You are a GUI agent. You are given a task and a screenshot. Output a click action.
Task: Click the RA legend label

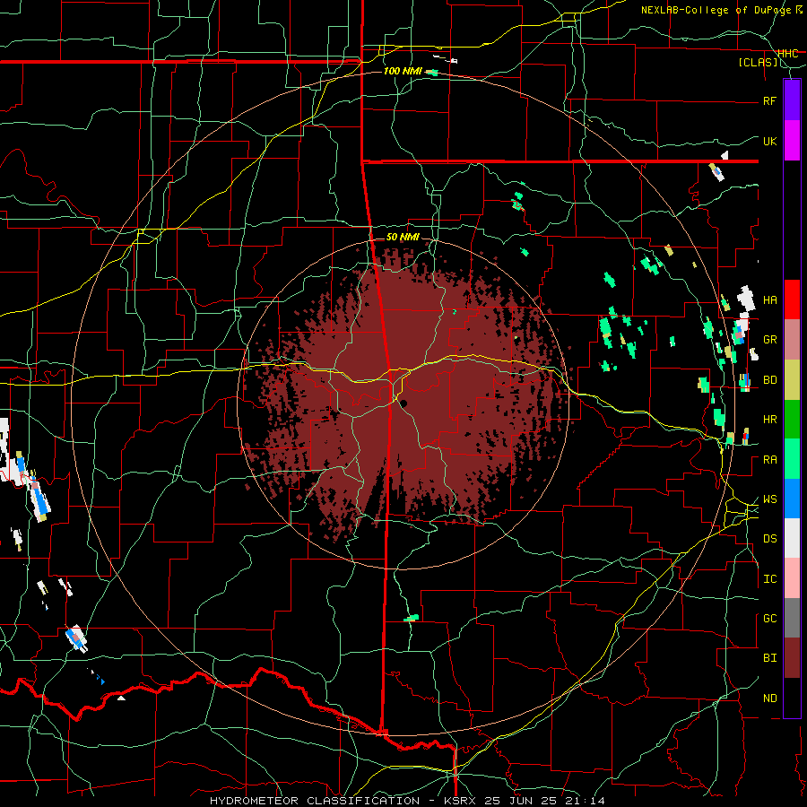click(x=769, y=460)
